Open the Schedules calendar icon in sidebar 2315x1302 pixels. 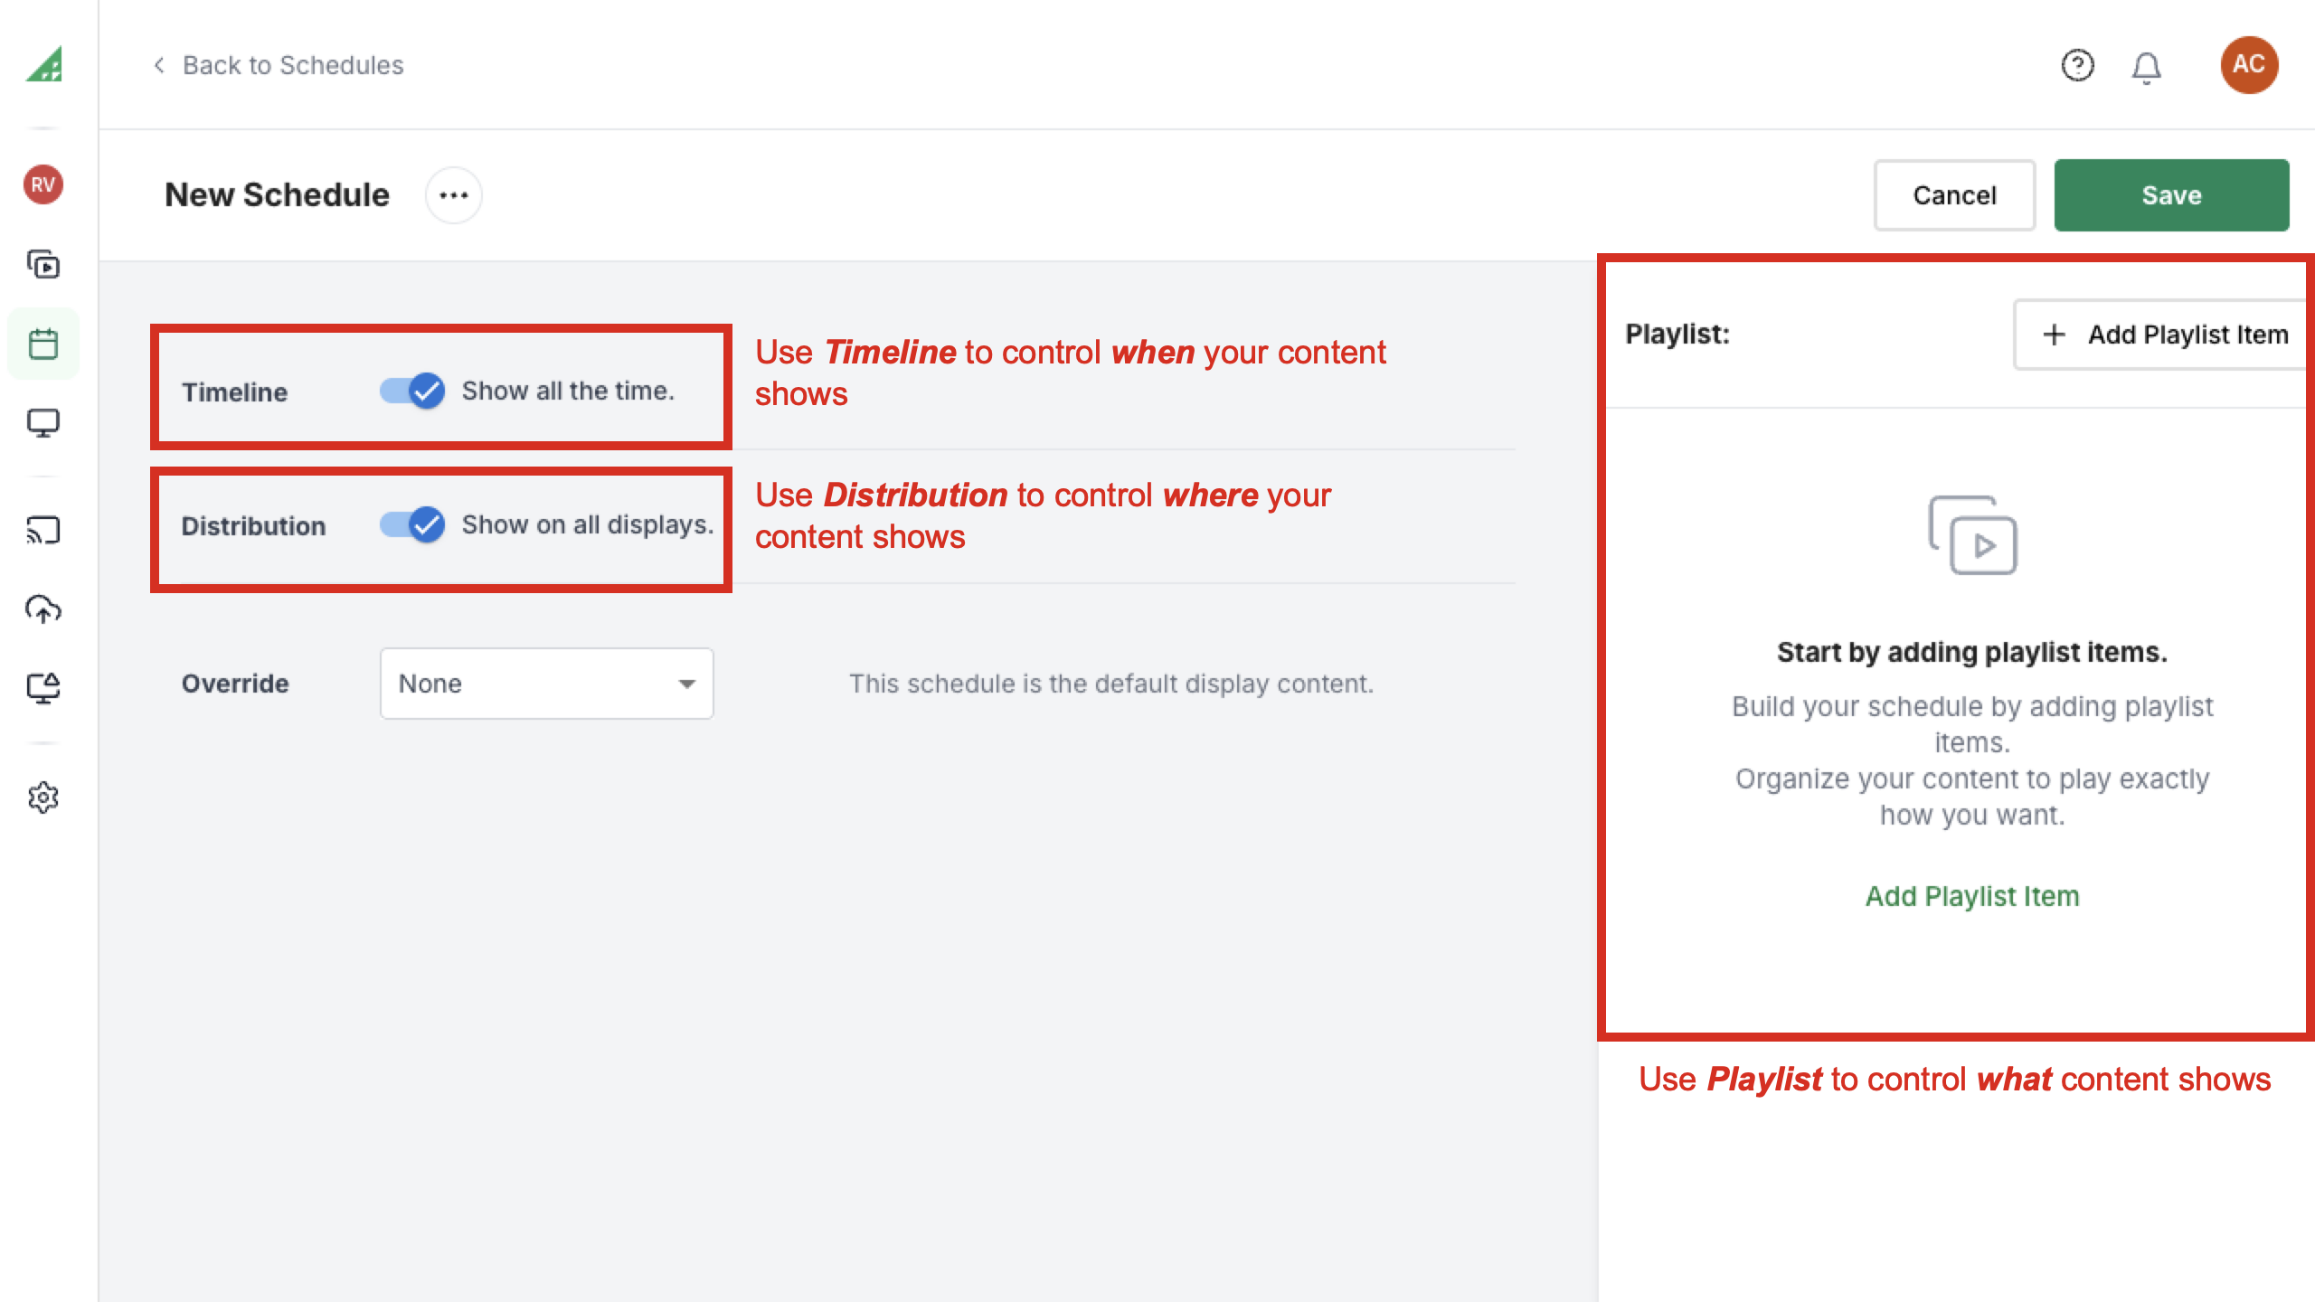pos(43,344)
